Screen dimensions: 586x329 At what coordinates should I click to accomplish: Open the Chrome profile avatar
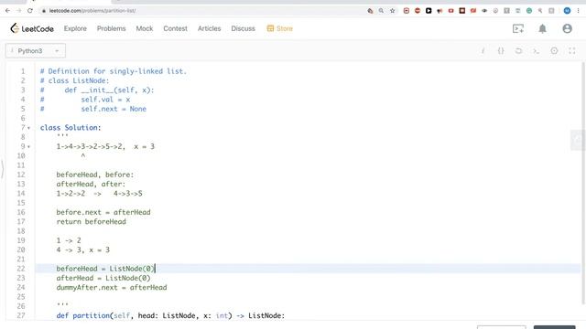point(567,11)
